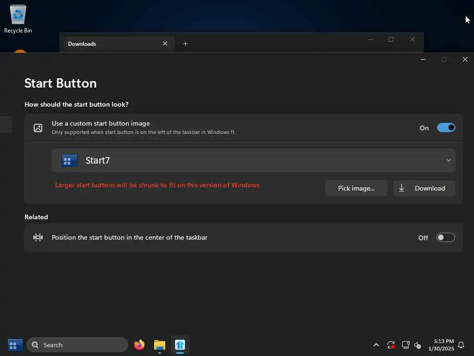Click the 'Related' section heading

[36, 217]
